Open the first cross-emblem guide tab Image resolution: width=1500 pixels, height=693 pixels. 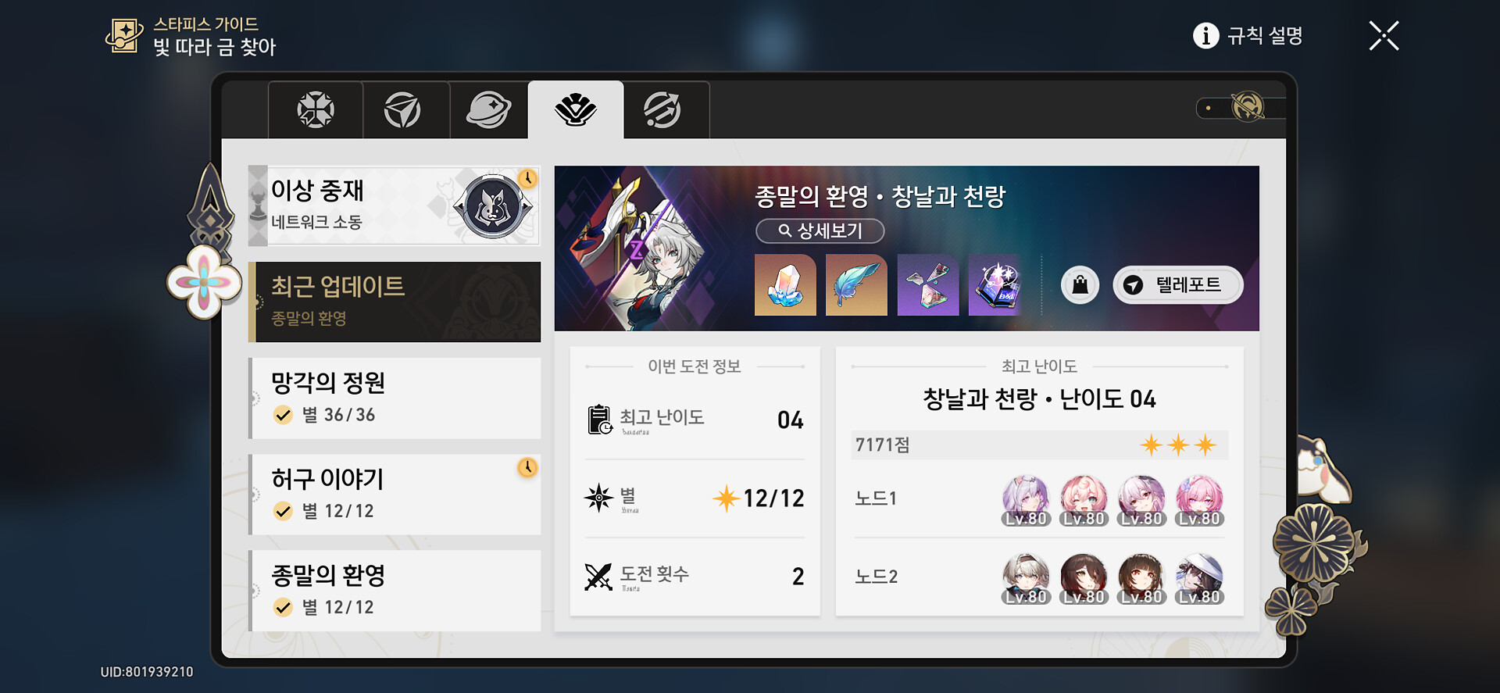click(316, 109)
